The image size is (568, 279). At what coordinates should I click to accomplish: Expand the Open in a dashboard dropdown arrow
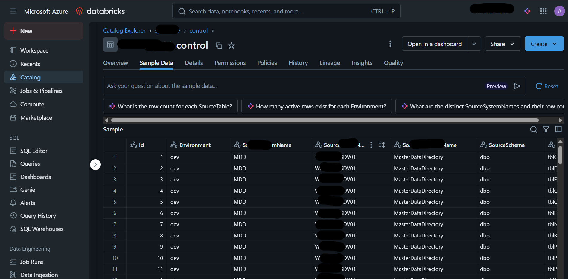[474, 44]
